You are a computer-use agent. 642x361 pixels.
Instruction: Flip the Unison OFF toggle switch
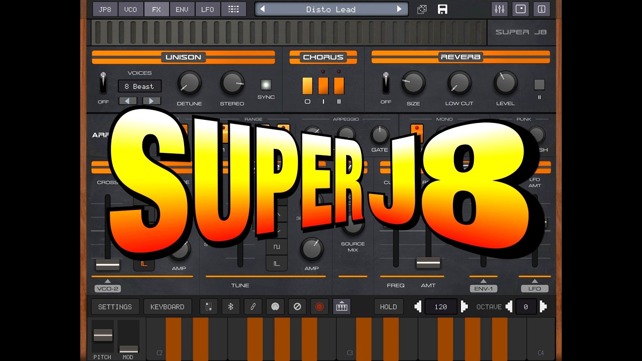pyautogui.click(x=103, y=83)
